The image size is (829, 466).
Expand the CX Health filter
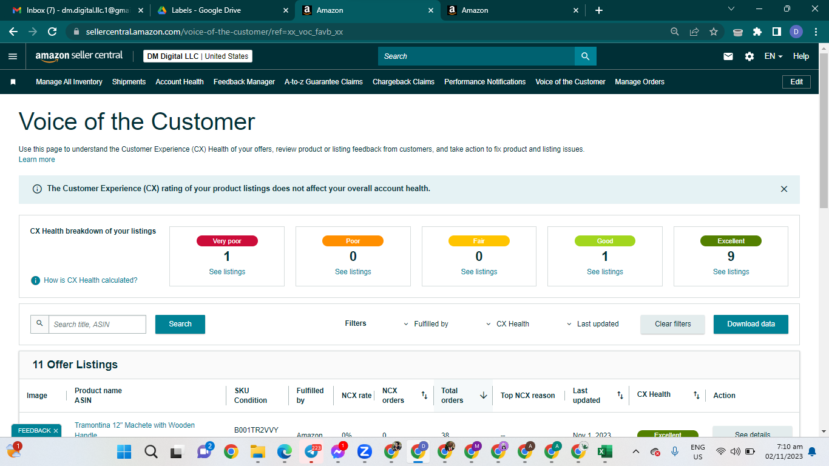pos(508,324)
